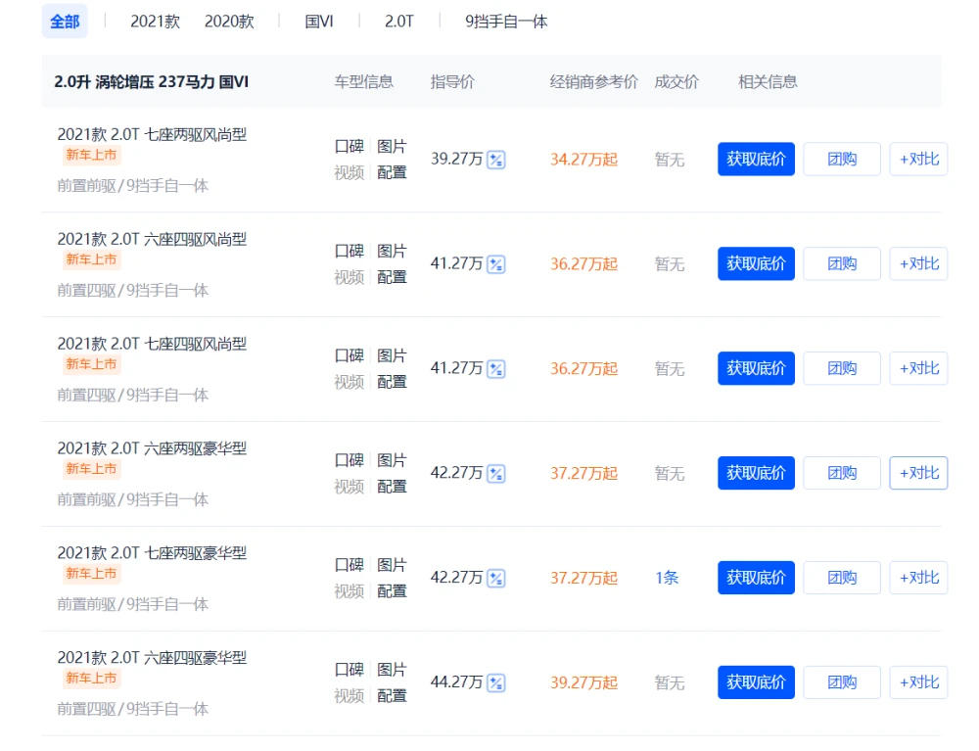The image size is (979, 751).
Task: Get lowest price for 六座四驱风尚型
Action: point(756,264)
